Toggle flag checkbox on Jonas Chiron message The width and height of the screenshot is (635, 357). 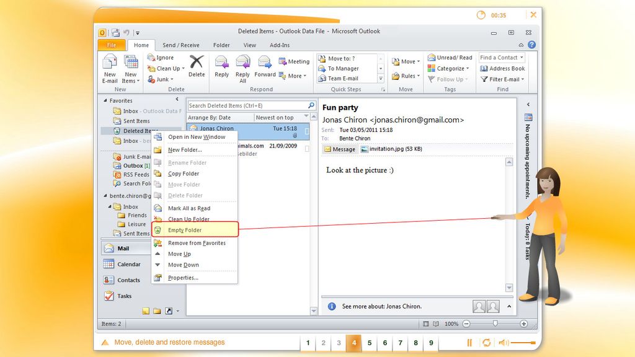[307, 131]
